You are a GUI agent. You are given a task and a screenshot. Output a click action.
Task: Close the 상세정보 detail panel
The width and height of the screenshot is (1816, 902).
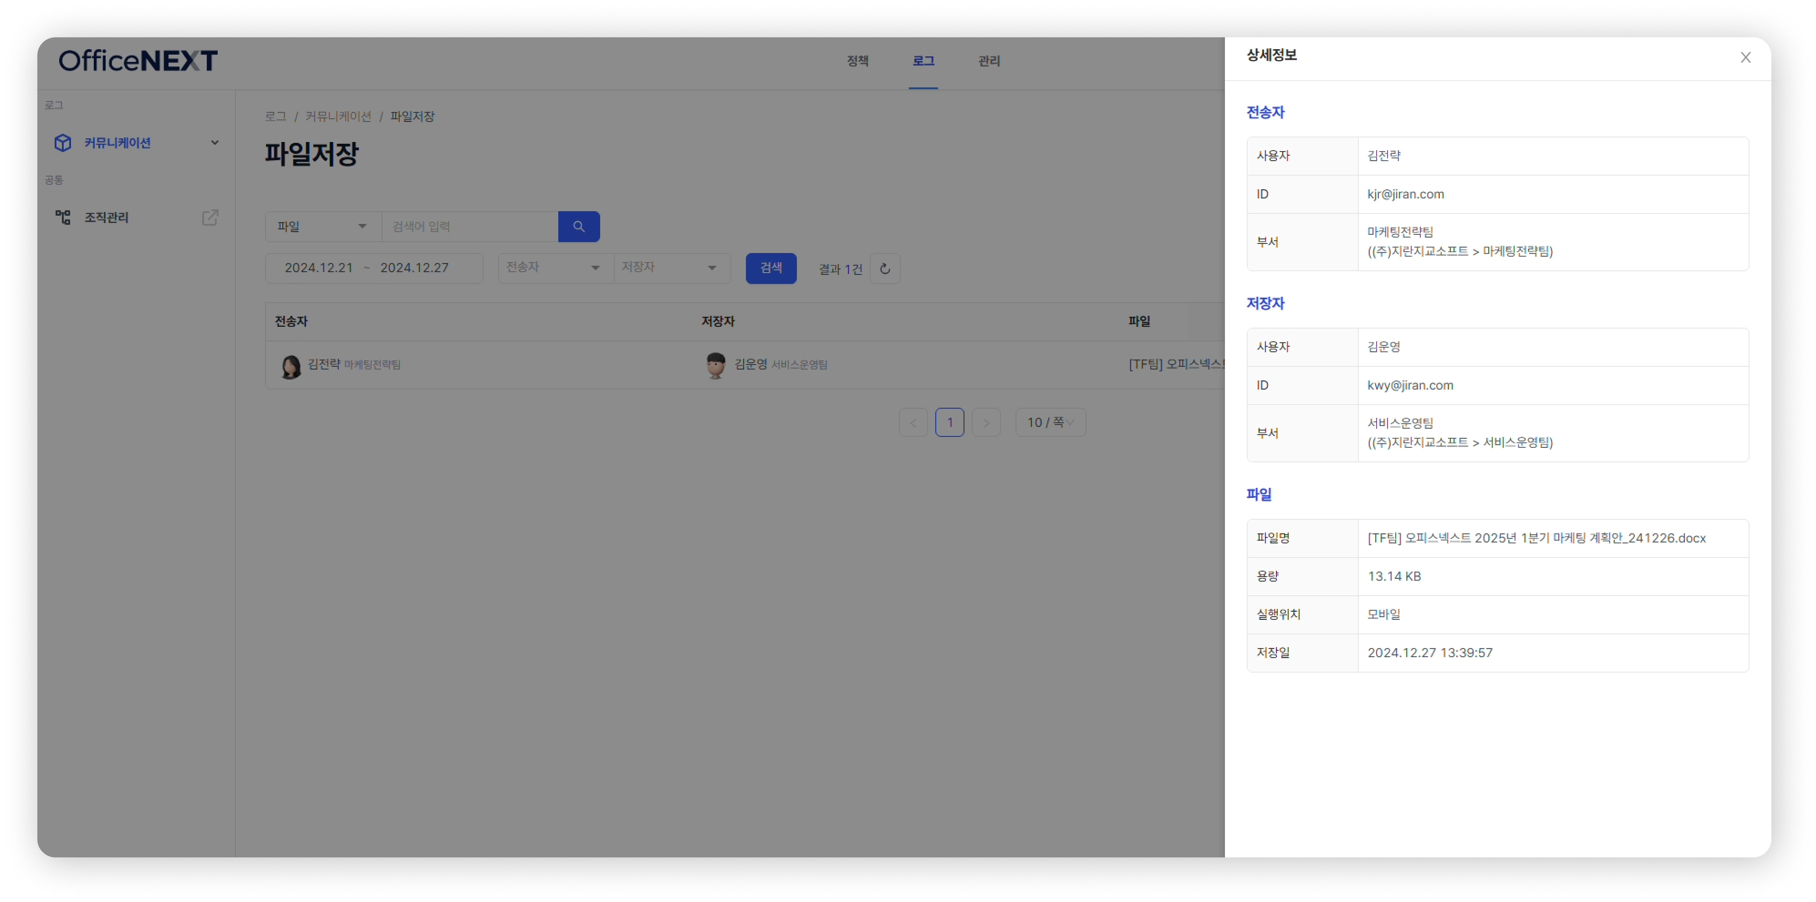click(x=1745, y=58)
